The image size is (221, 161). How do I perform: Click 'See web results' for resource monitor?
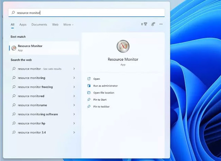point(52,69)
